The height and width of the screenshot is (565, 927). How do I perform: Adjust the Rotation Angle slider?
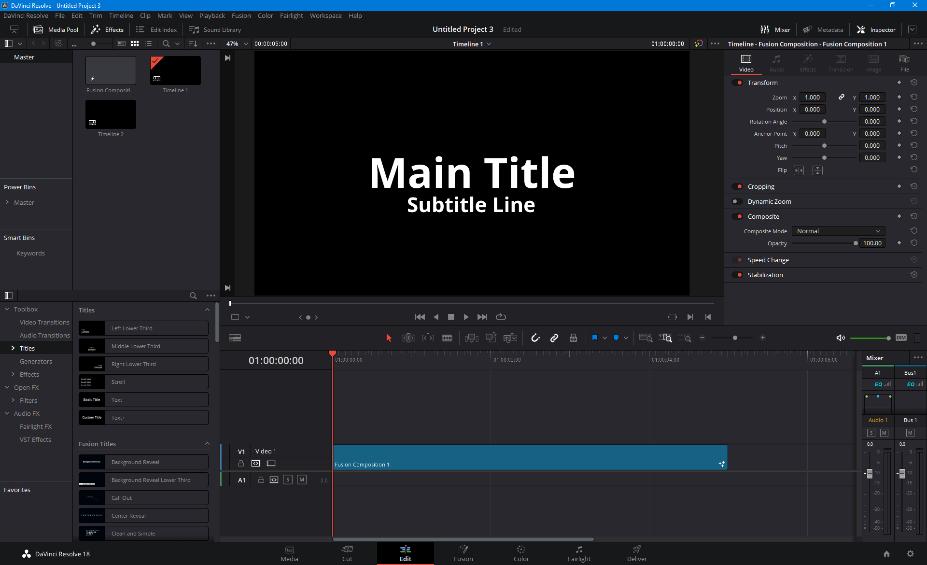[824, 122]
